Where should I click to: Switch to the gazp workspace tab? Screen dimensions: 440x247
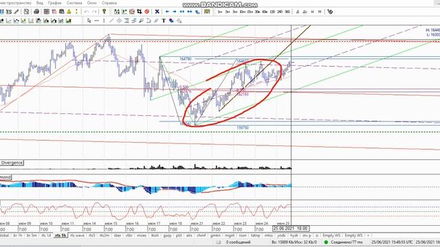pos(167,235)
